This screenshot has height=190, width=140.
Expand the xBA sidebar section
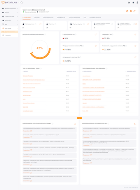(x=9, y=24)
